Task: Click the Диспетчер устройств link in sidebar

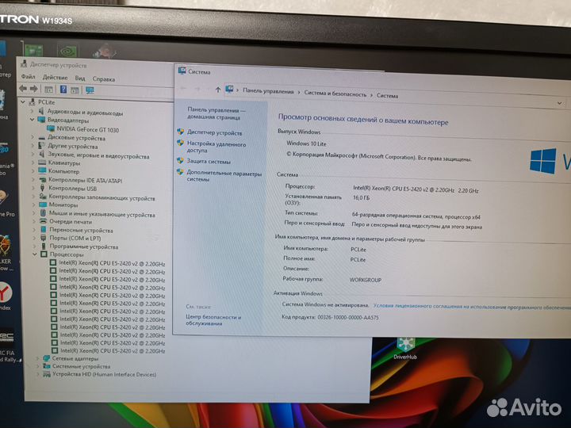Action: point(214,132)
